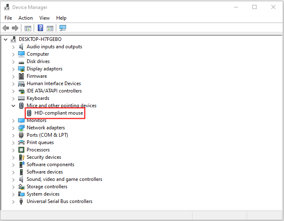Screen dimensions: 284x221
Task: Expand Universal Serial Bus controllers node
Action: (14, 201)
